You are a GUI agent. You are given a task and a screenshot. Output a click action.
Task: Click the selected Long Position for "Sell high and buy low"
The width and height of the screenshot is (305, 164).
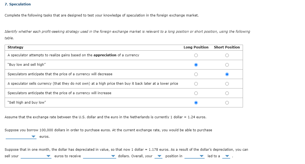pos(196,103)
